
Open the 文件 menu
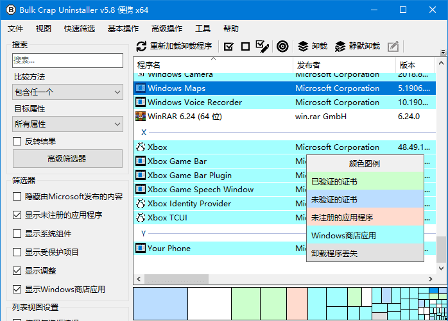pyautogui.click(x=15, y=29)
